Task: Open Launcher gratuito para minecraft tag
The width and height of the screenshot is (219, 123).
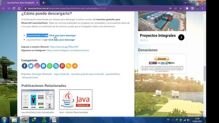Action: pyautogui.click(x=87, y=74)
